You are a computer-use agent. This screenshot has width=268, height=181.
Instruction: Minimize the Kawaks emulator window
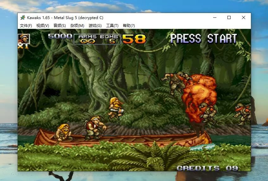(x=214, y=18)
